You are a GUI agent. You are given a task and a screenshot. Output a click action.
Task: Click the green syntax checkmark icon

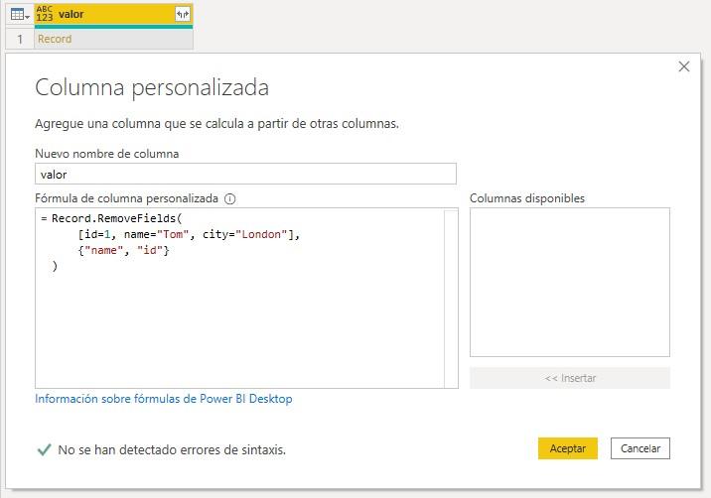(44, 449)
